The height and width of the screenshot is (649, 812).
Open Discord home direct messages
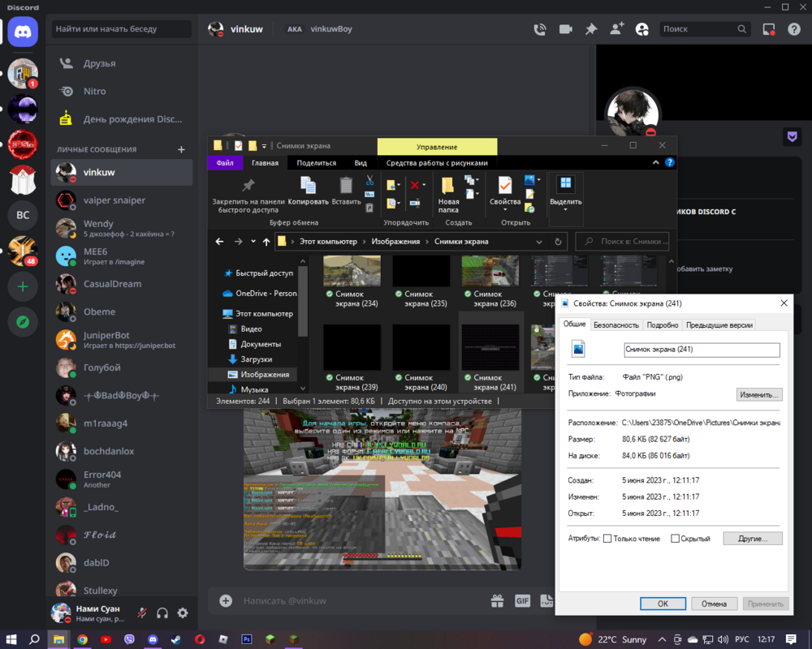pos(23,32)
